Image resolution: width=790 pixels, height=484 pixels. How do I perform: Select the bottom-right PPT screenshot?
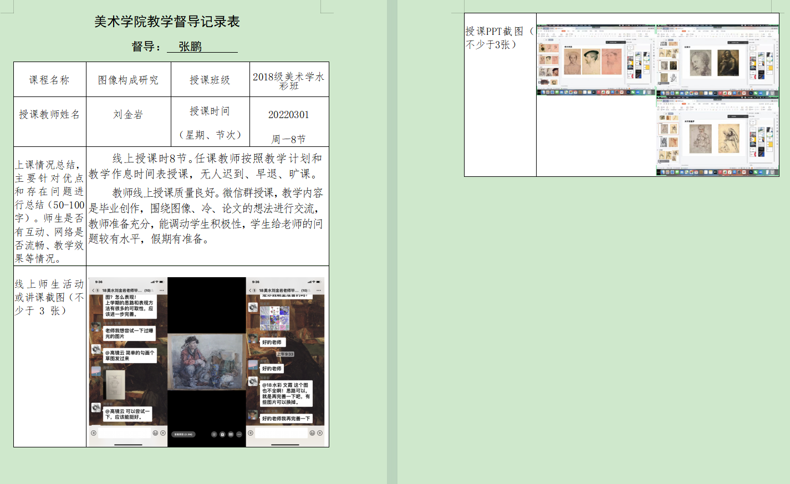point(717,136)
